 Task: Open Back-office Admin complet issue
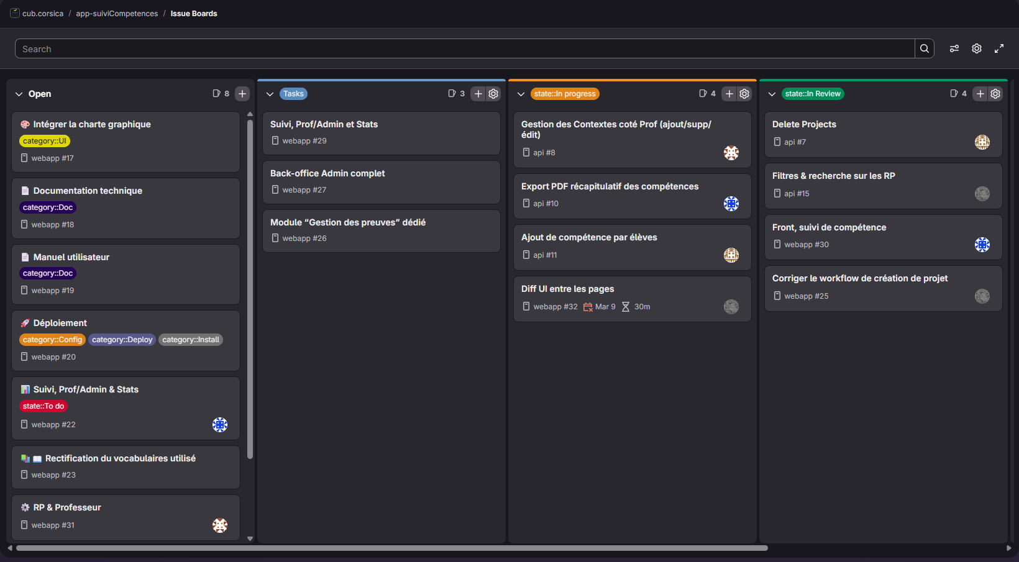(327, 173)
